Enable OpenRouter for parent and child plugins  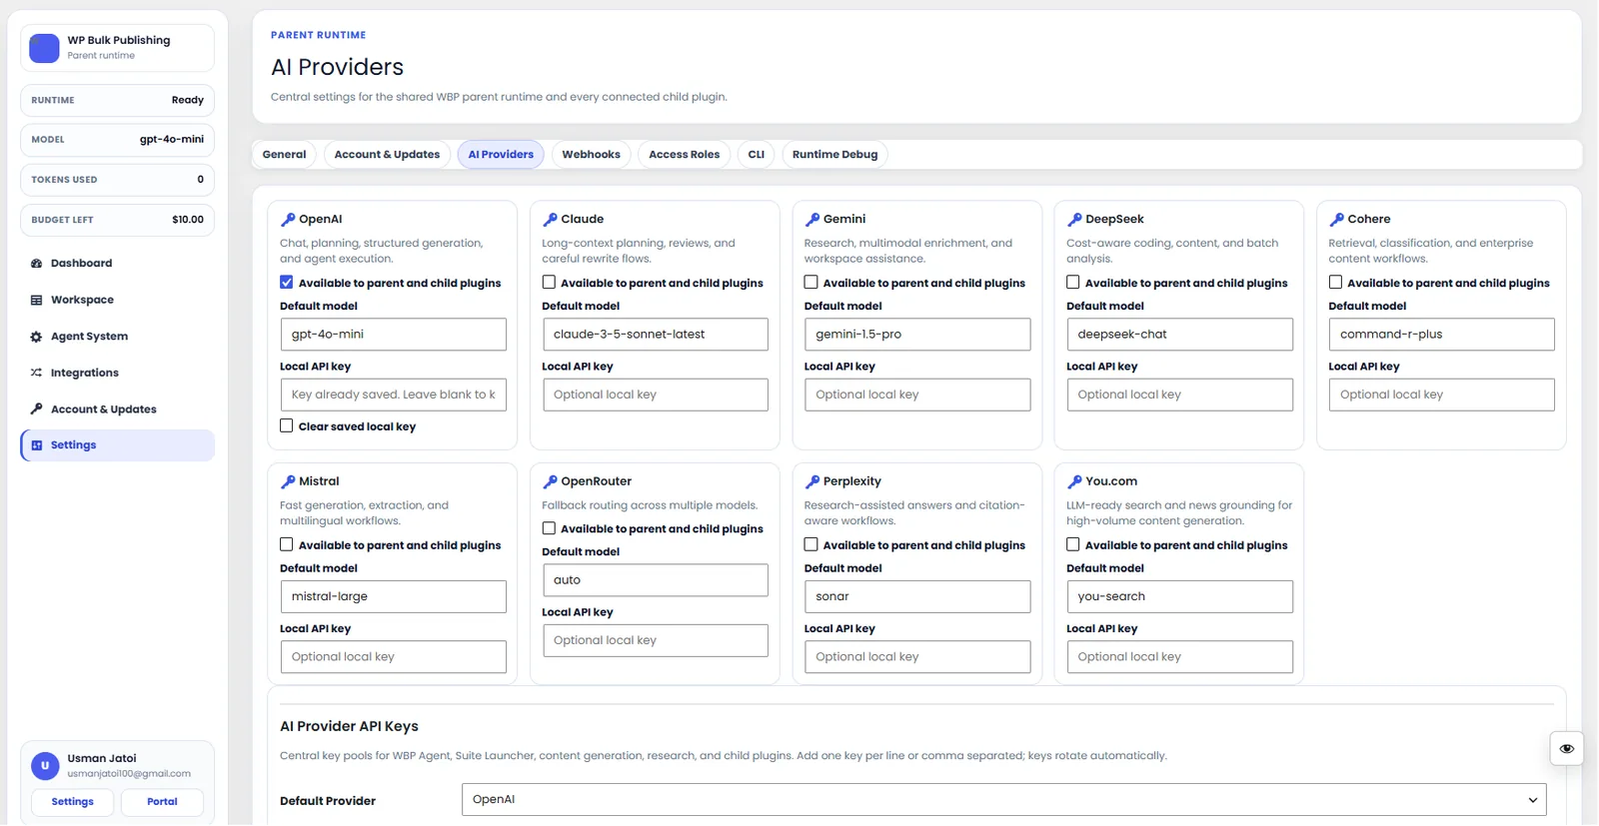[549, 528]
